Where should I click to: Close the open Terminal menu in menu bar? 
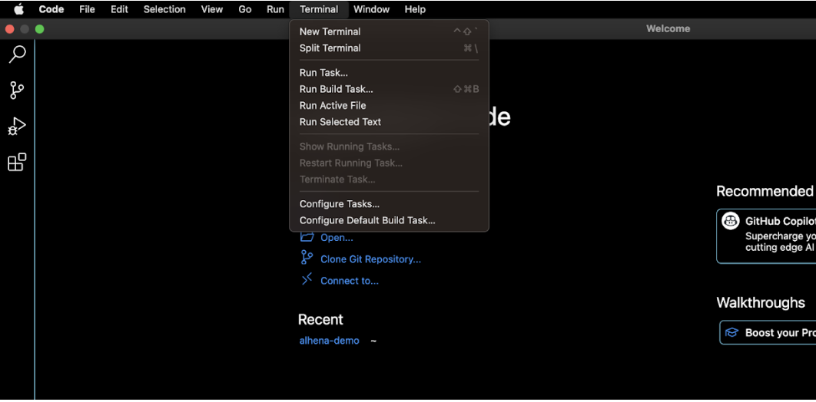tap(319, 9)
